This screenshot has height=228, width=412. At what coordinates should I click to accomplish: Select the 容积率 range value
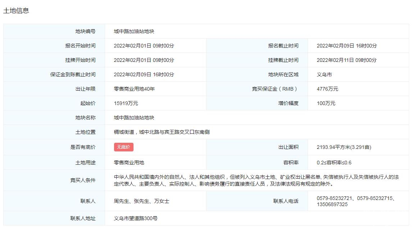(334, 163)
